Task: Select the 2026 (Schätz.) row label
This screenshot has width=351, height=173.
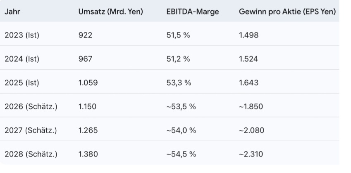Action: [31, 107]
